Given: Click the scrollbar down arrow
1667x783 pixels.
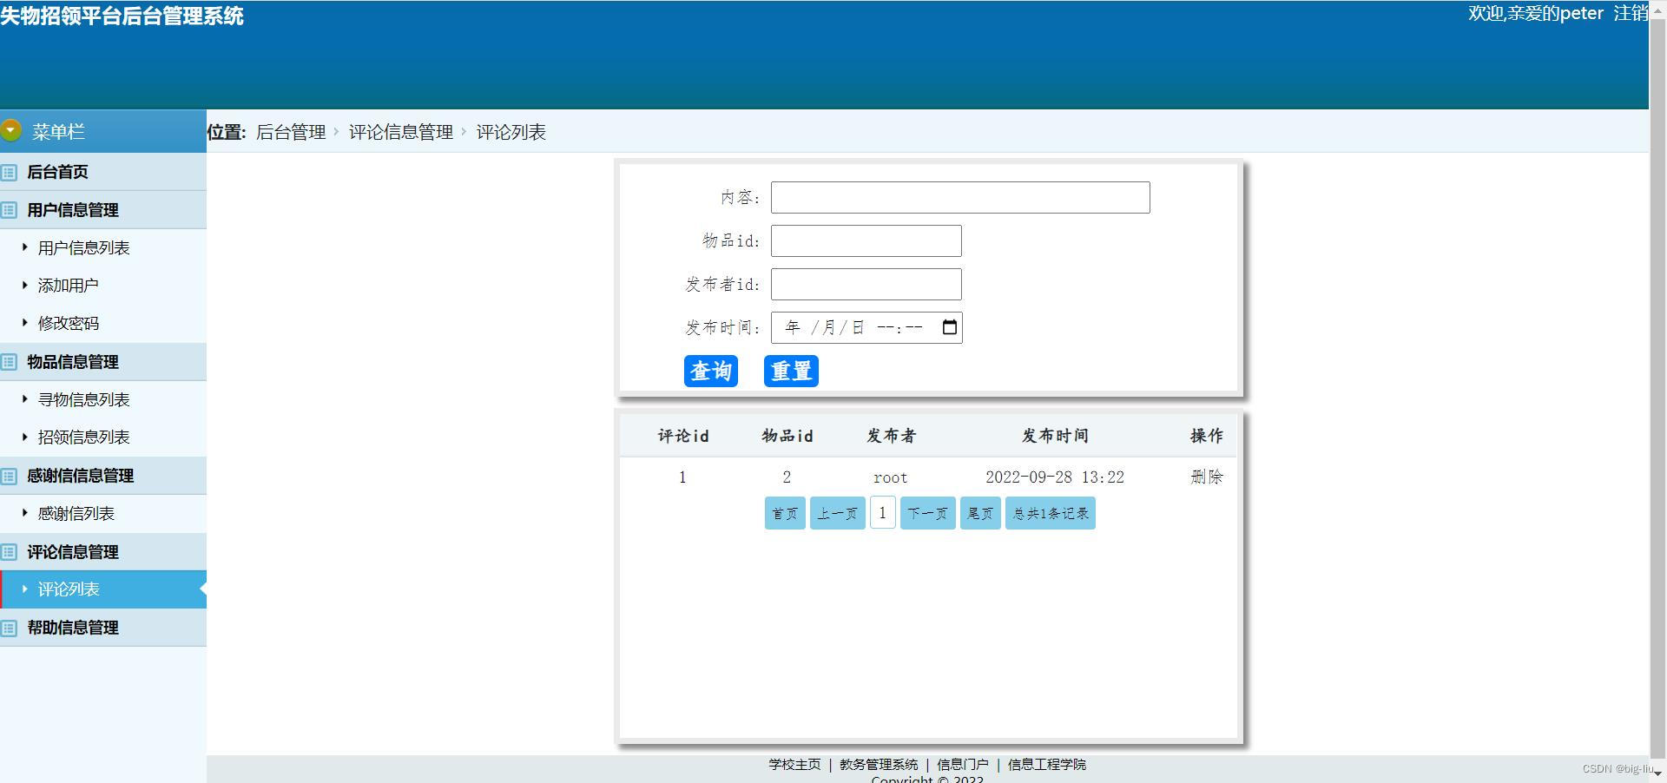Looking at the screenshot, I should pyautogui.click(x=1657, y=774).
